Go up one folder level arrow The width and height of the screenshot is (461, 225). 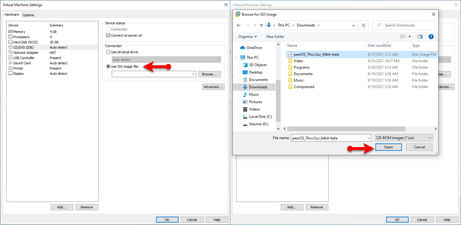[x=261, y=25]
